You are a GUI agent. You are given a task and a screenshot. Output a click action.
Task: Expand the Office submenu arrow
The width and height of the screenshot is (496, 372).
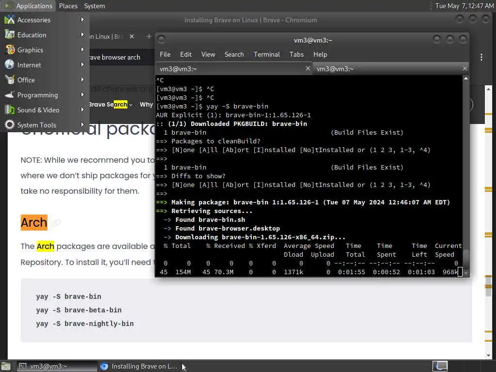tap(82, 80)
